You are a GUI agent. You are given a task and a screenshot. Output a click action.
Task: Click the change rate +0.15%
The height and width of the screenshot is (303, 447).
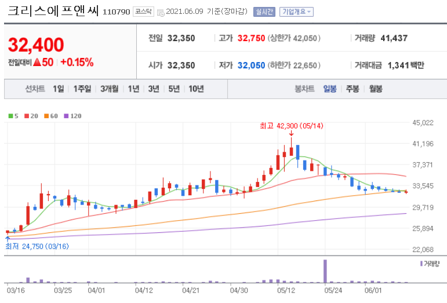[x=77, y=63]
